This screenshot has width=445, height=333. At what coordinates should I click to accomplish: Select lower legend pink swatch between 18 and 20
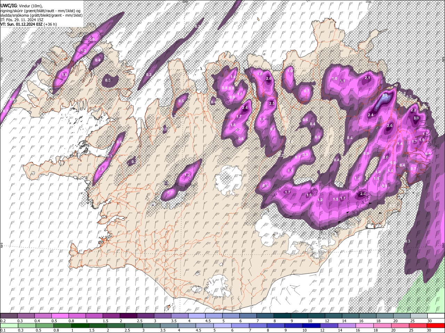(382, 325)
